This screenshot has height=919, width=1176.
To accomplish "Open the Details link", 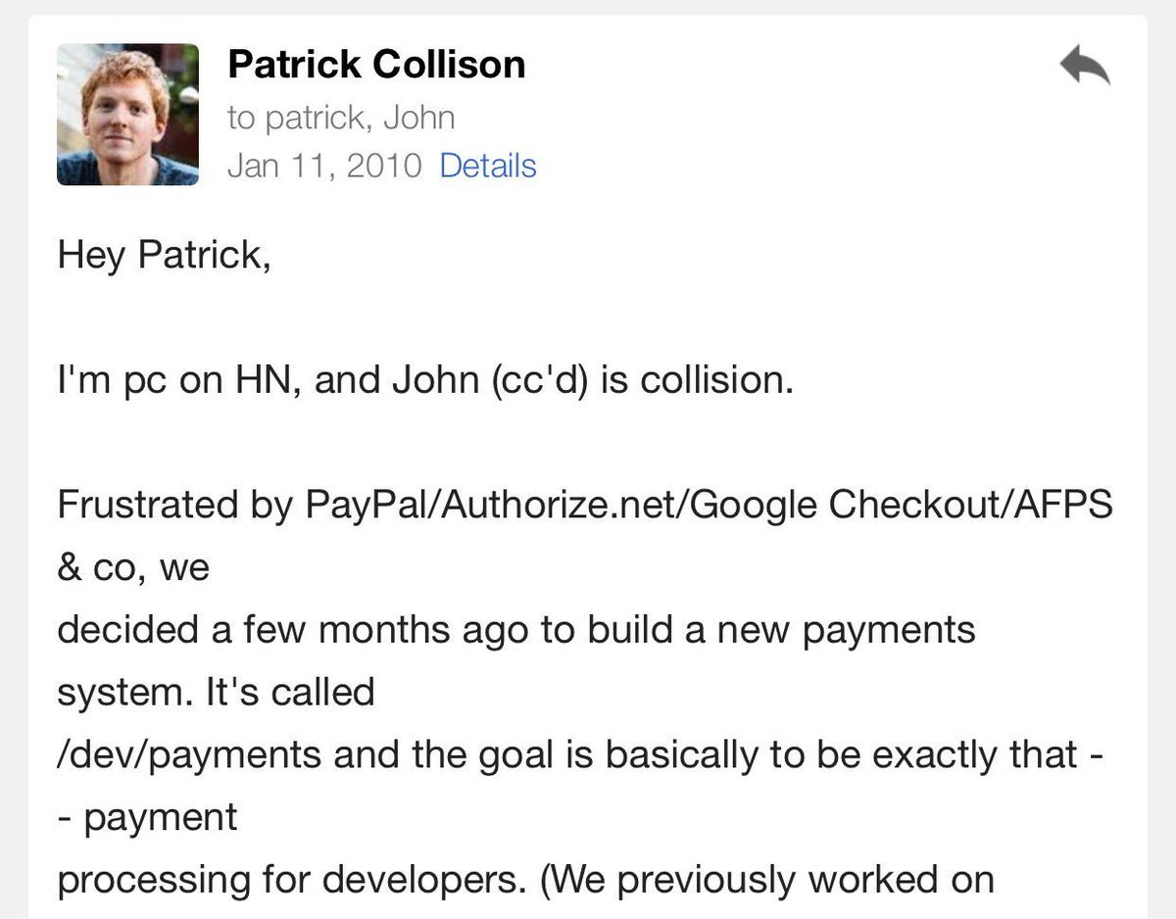I will click(487, 166).
